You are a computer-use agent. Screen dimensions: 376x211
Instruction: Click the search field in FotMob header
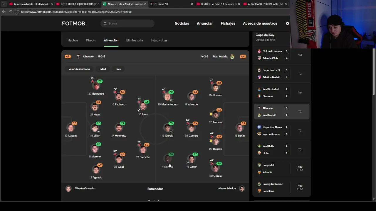tap(127, 23)
